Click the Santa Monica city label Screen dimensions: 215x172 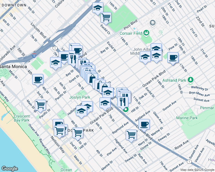coord(13,67)
